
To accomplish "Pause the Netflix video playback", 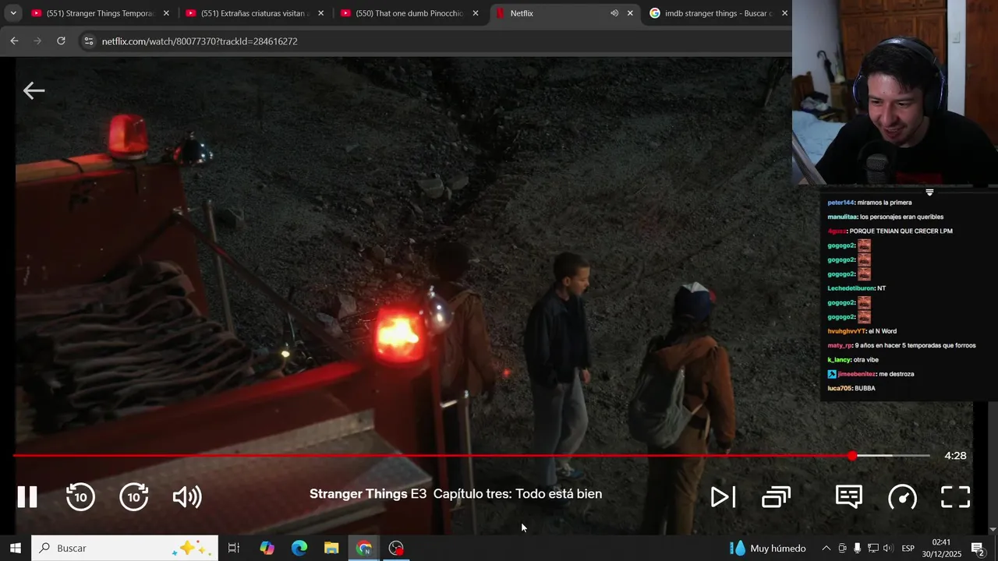I will [27, 496].
